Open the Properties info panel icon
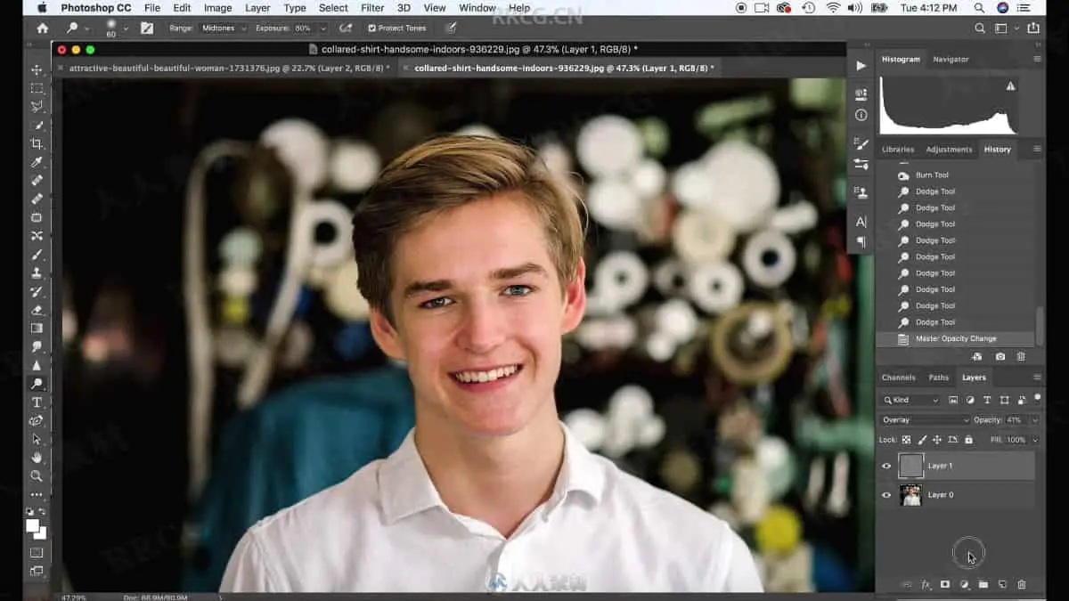This screenshot has height=601, width=1069. 861,115
